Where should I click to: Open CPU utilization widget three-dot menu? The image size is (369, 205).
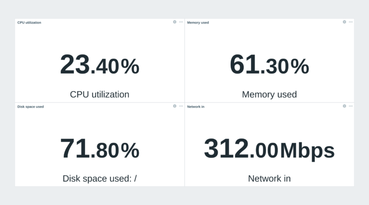click(x=181, y=22)
